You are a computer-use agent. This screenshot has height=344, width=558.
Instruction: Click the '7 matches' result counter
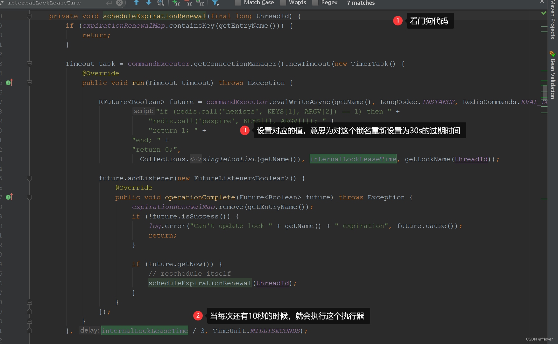361,3
